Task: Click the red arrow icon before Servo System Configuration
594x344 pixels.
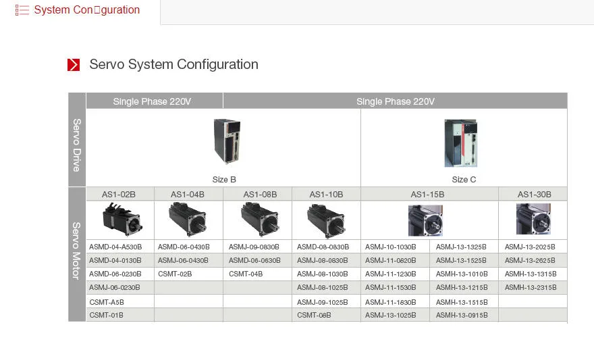Action: click(x=74, y=65)
